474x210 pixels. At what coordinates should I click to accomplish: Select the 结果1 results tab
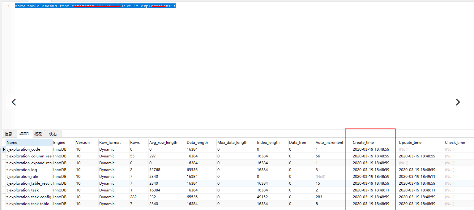[24, 134]
